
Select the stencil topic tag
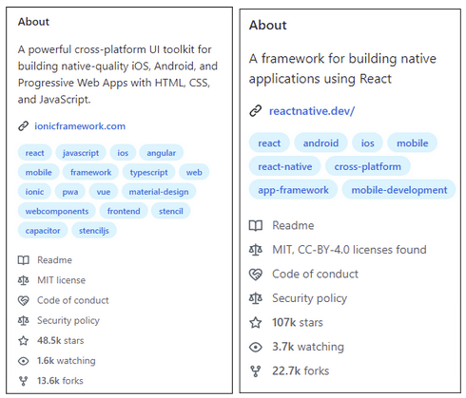click(171, 211)
